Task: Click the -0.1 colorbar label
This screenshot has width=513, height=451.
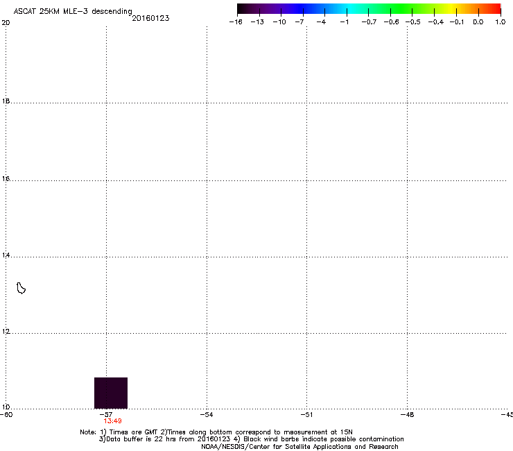Action: [457, 22]
